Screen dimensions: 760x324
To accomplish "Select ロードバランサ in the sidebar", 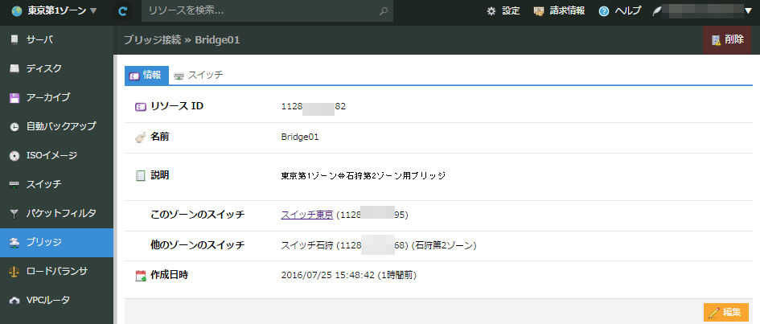I will click(56, 271).
